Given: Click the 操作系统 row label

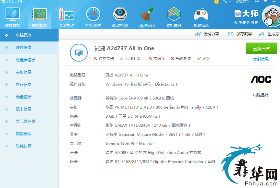Looking at the screenshot, I should click(78, 84).
